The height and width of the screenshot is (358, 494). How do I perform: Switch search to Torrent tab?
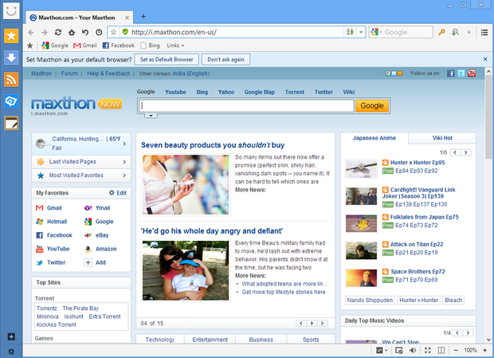pos(295,92)
